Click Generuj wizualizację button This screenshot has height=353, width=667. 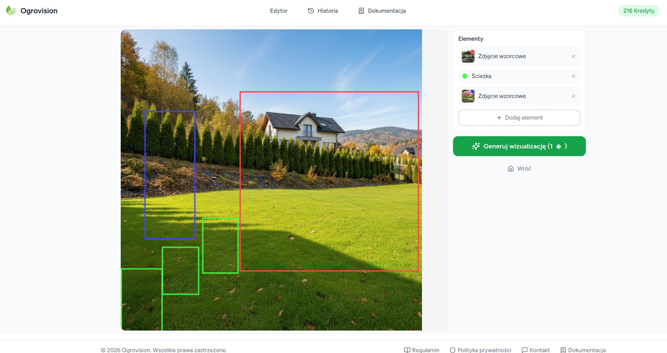tap(519, 146)
